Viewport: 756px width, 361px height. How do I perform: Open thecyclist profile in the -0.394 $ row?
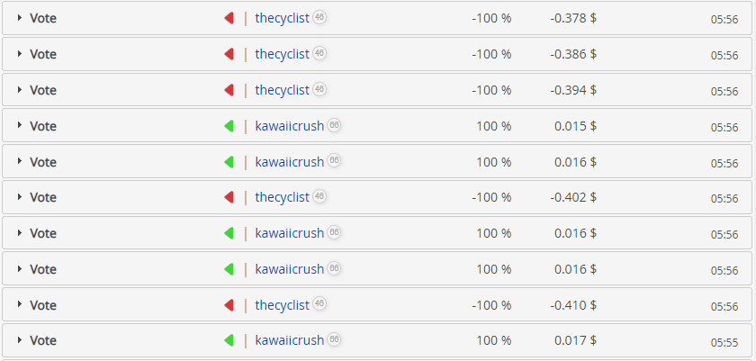tap(282, 90)
